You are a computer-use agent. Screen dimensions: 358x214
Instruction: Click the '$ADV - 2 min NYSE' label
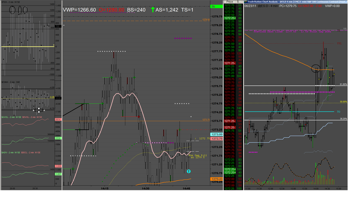(11, 152)
